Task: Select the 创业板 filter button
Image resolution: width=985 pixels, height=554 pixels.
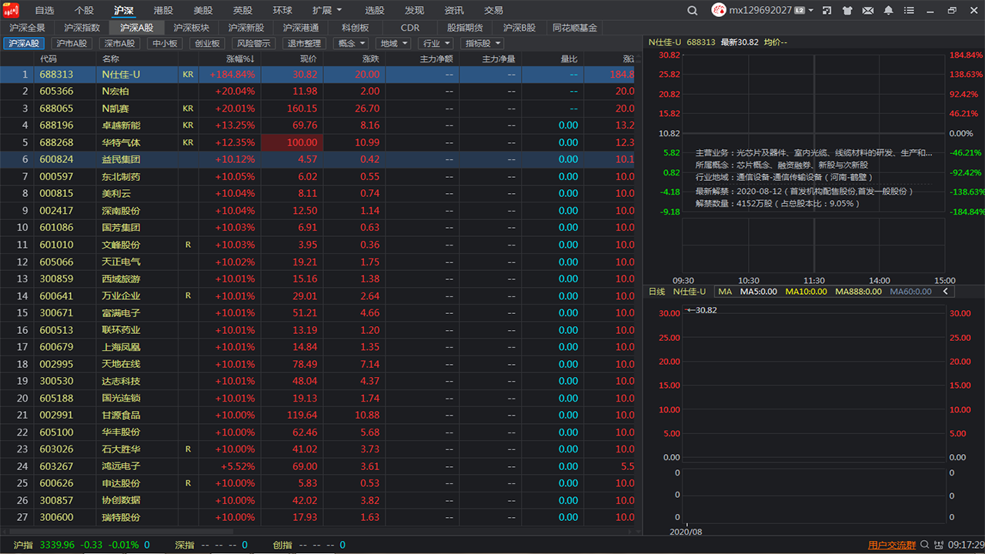Action: (207, 44)
